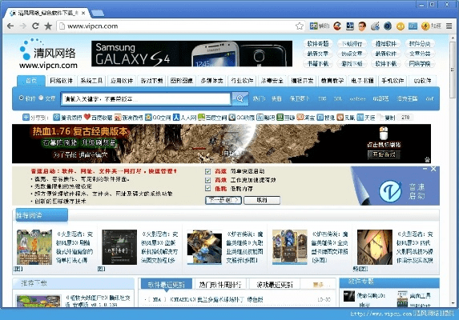Close the 清风网络 browser tab

coord(83,13)
